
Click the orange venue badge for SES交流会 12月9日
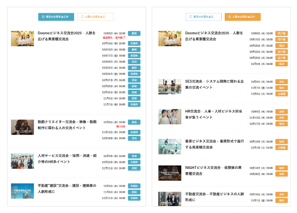click(281, 94)
